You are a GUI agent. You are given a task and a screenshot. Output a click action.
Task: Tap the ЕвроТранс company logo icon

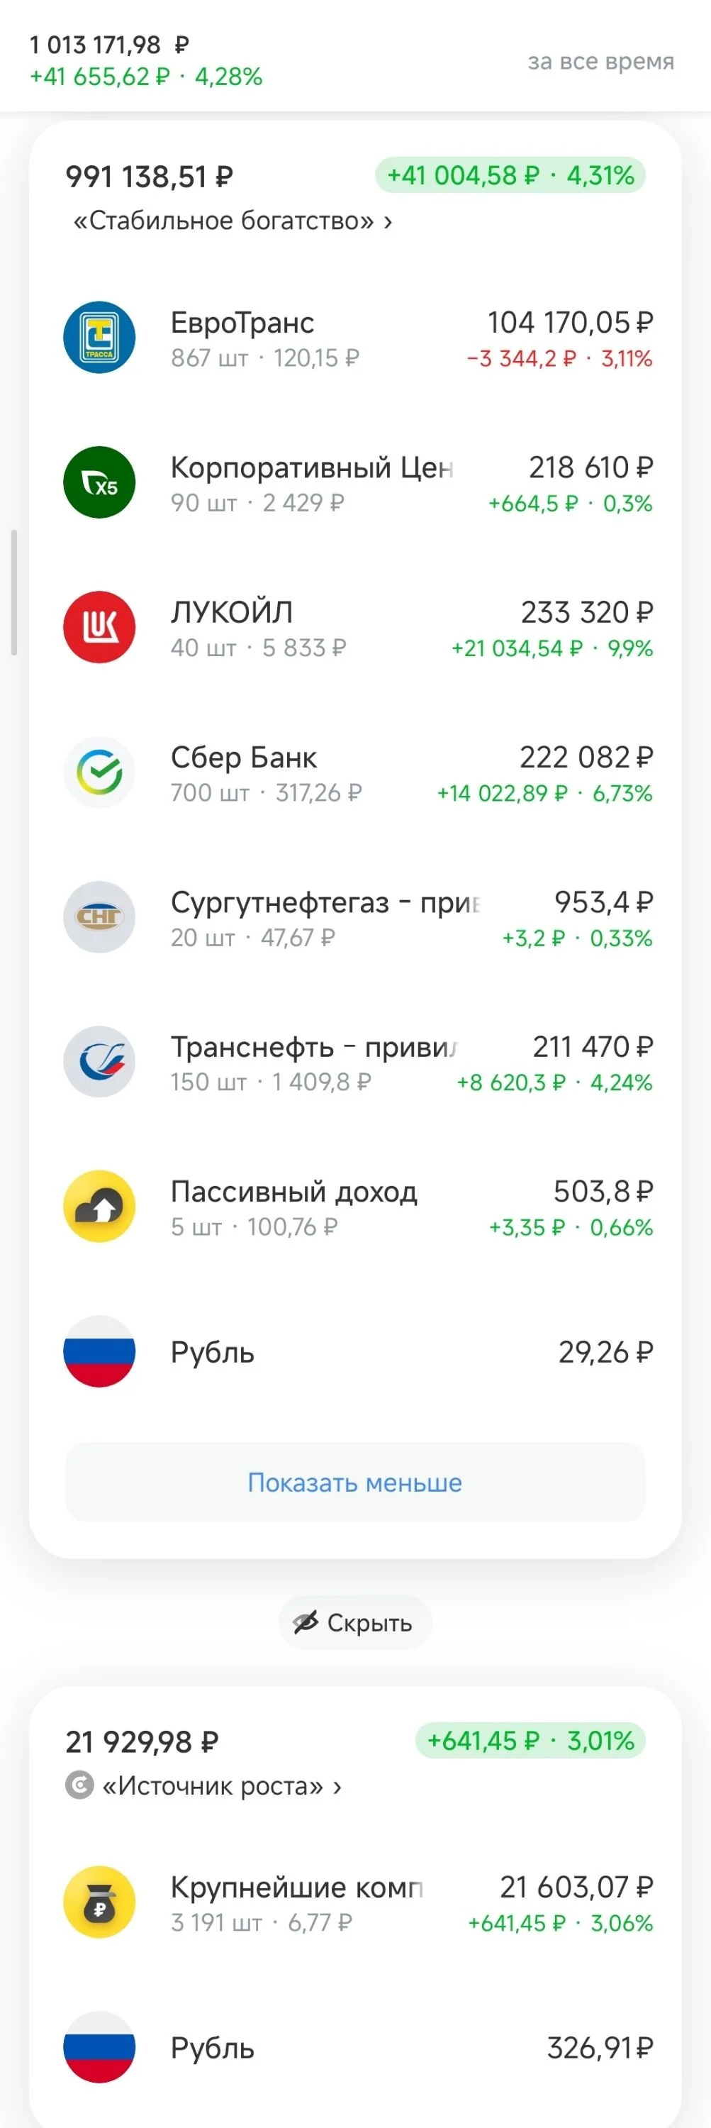coord(99,337)
